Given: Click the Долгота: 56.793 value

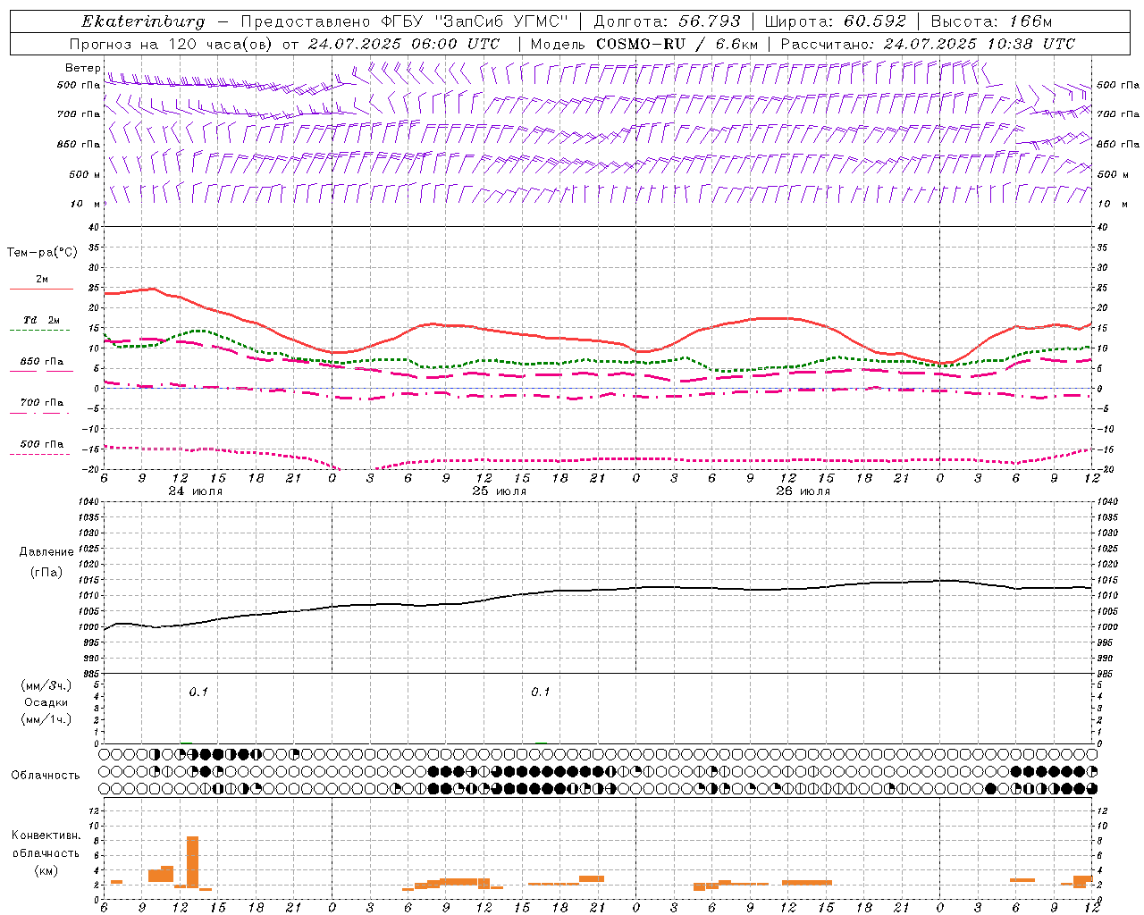Looking at the screenshot, I should [x=666, y=21].
